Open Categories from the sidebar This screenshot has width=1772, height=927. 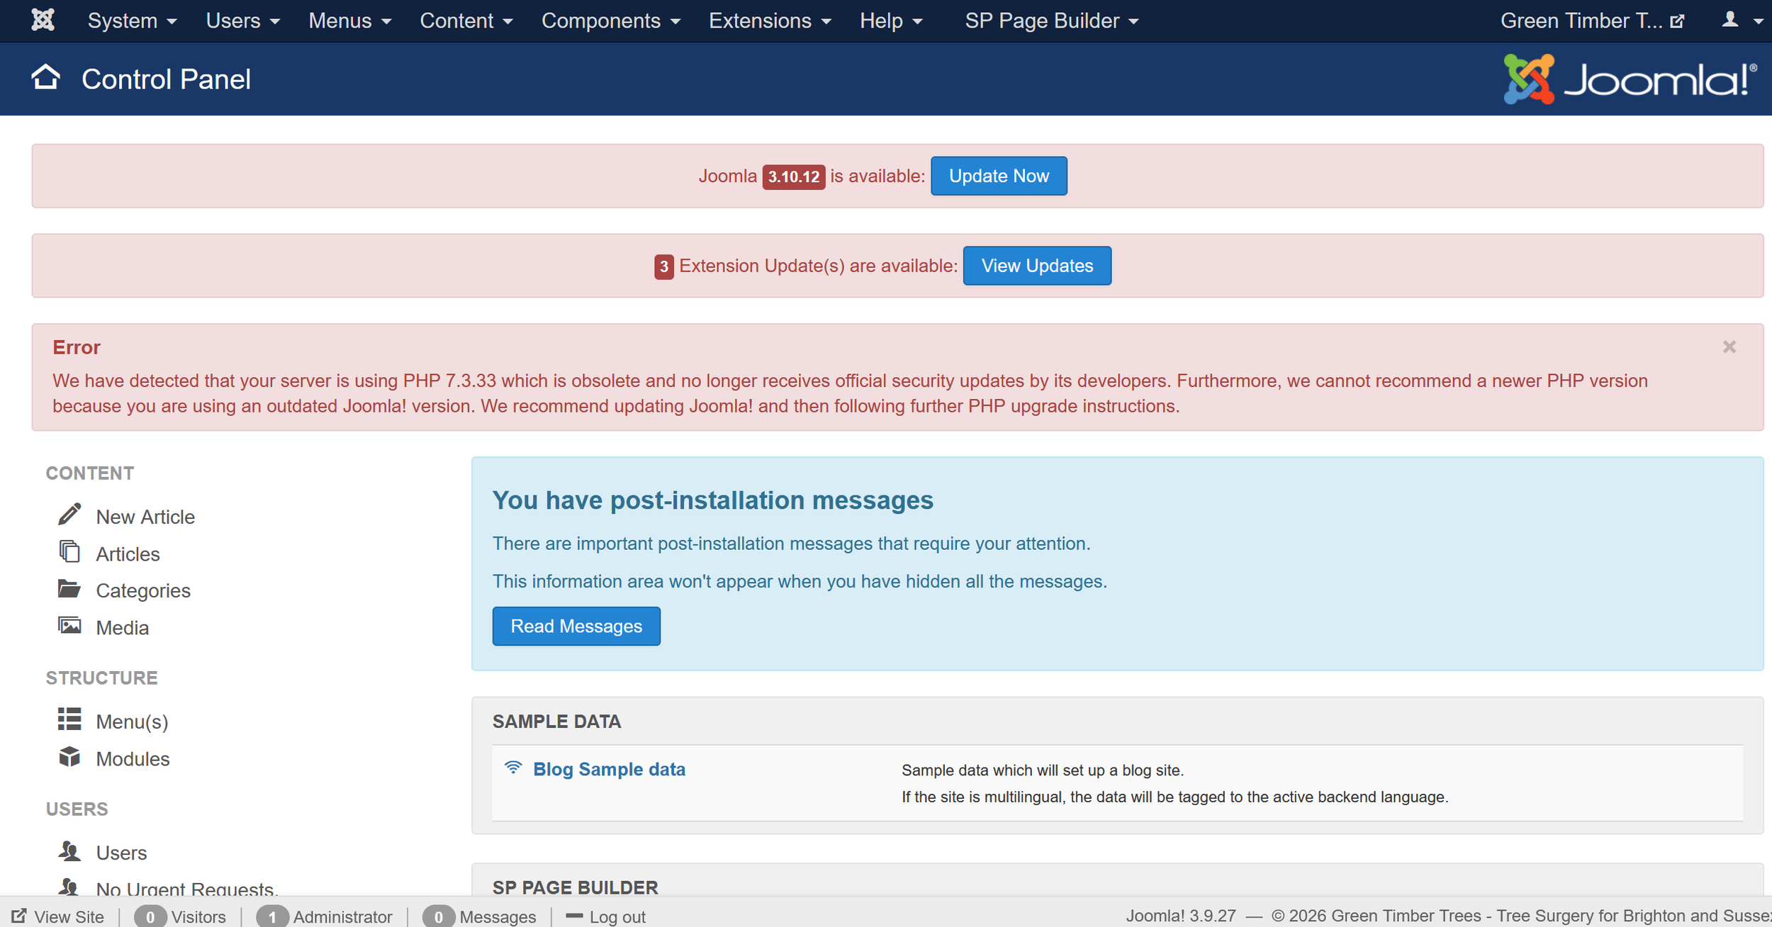coord(143,591)
